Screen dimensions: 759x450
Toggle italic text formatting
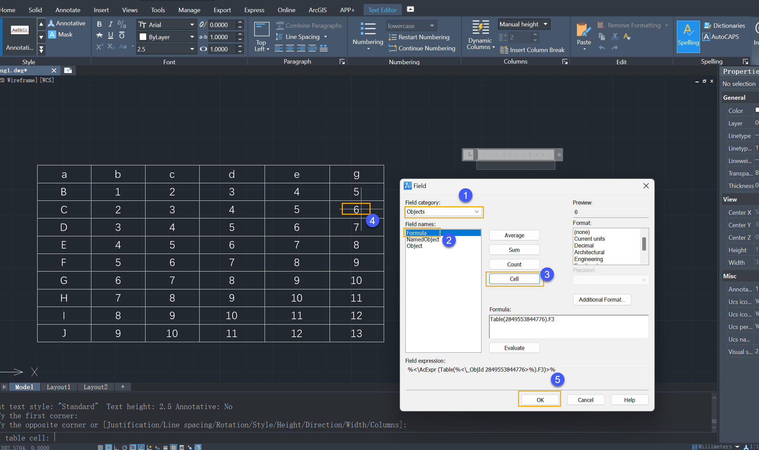110,24
